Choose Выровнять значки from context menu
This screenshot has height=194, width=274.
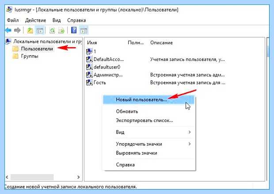tap(148, 153)
